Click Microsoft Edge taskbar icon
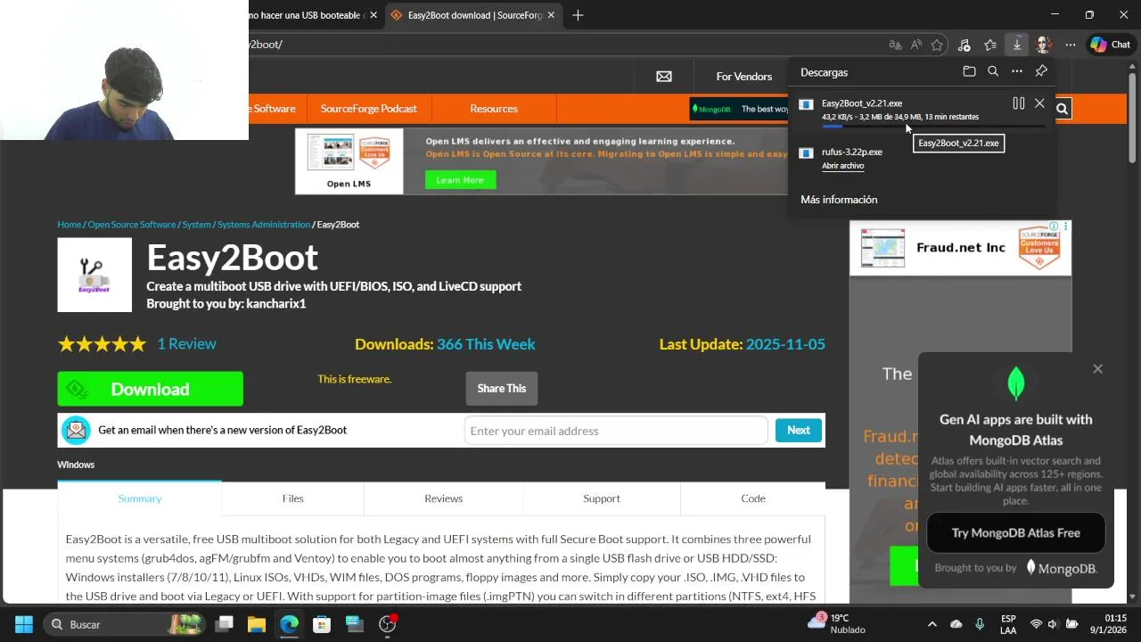 point(290,624)
